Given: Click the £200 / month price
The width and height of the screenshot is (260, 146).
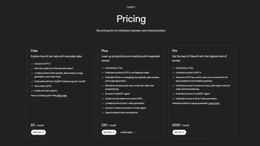Looking at the screenshot, I should (181, 125).
